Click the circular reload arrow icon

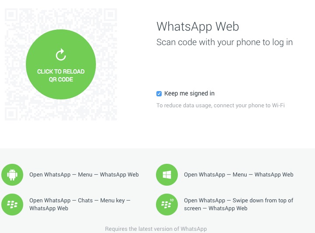[61, 55]
